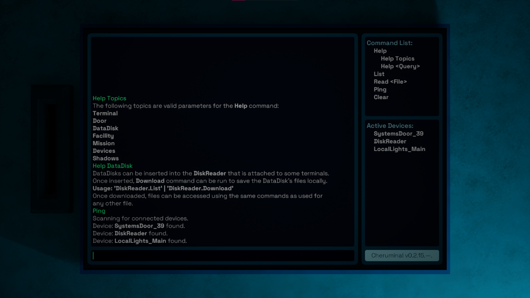Click the command input field
Image resolution: width=530 pixels, height=298 pixels.
[222, 256]
